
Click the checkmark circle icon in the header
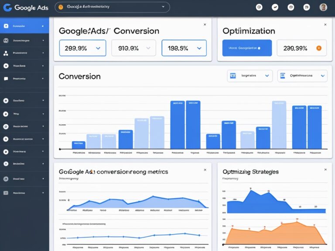point(275,7)
